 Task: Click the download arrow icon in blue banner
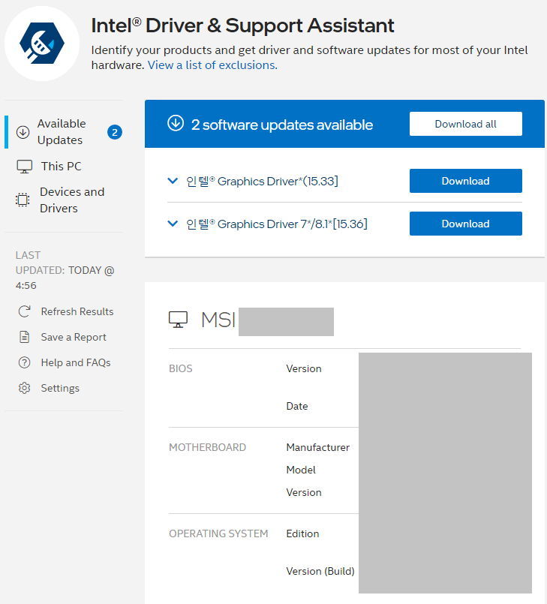click(176, 123)
